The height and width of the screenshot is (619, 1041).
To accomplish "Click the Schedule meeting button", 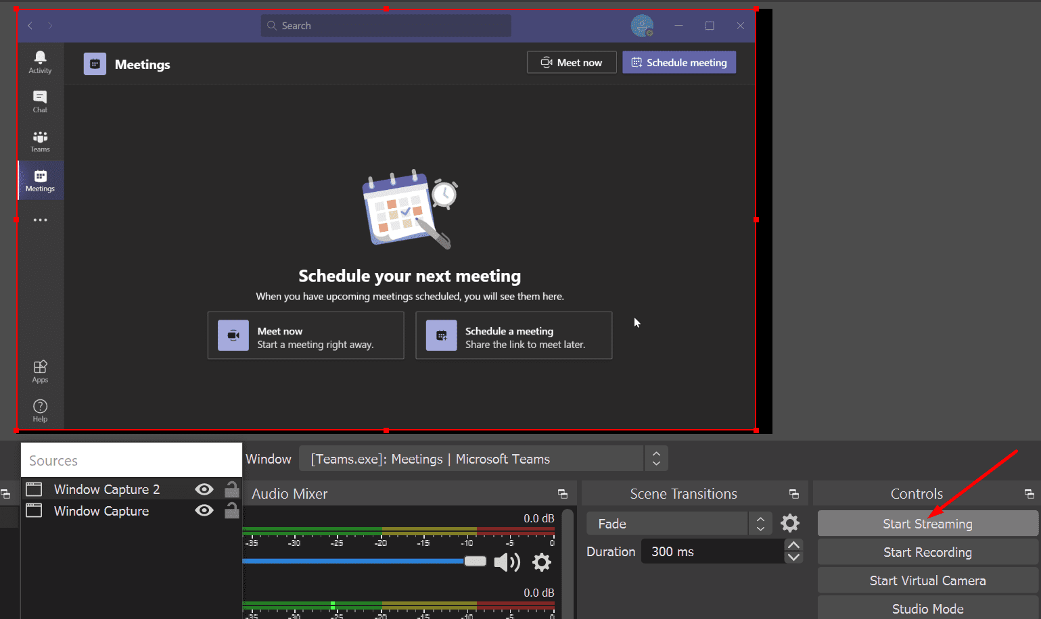I will tap(679, 62).
